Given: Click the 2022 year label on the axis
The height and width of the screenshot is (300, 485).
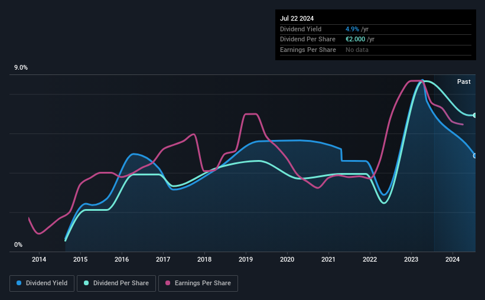Looking at the screenshot, I should click(x=370, y=259).
